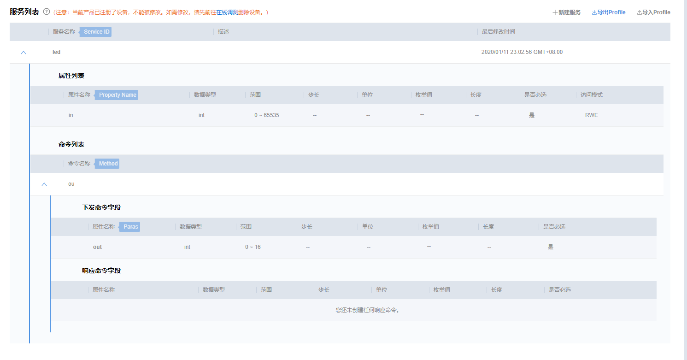The width and height of the screenshot is (687, 360).
Task: Click 导入Profile button text
Action: point(656,12)
